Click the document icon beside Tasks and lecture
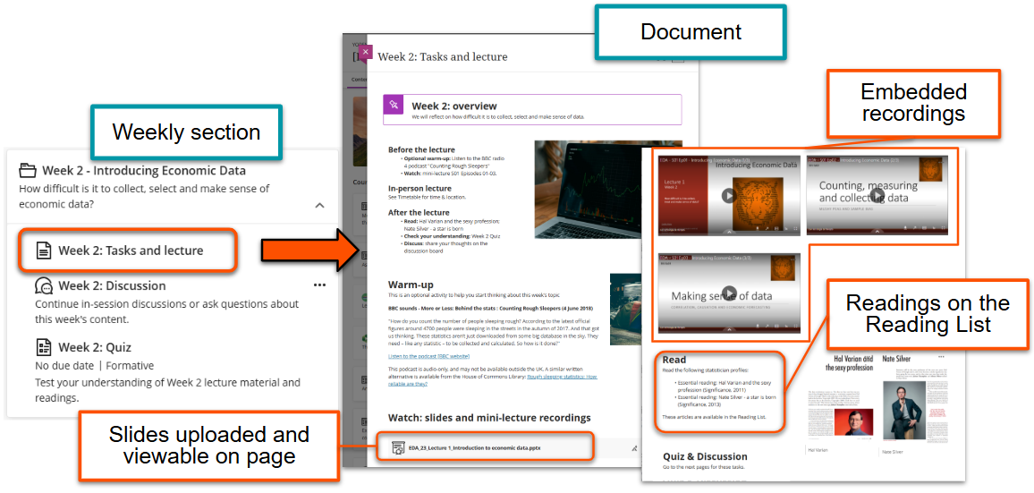Viewport: 1034px width, 493px height. (x=43, y=251)
